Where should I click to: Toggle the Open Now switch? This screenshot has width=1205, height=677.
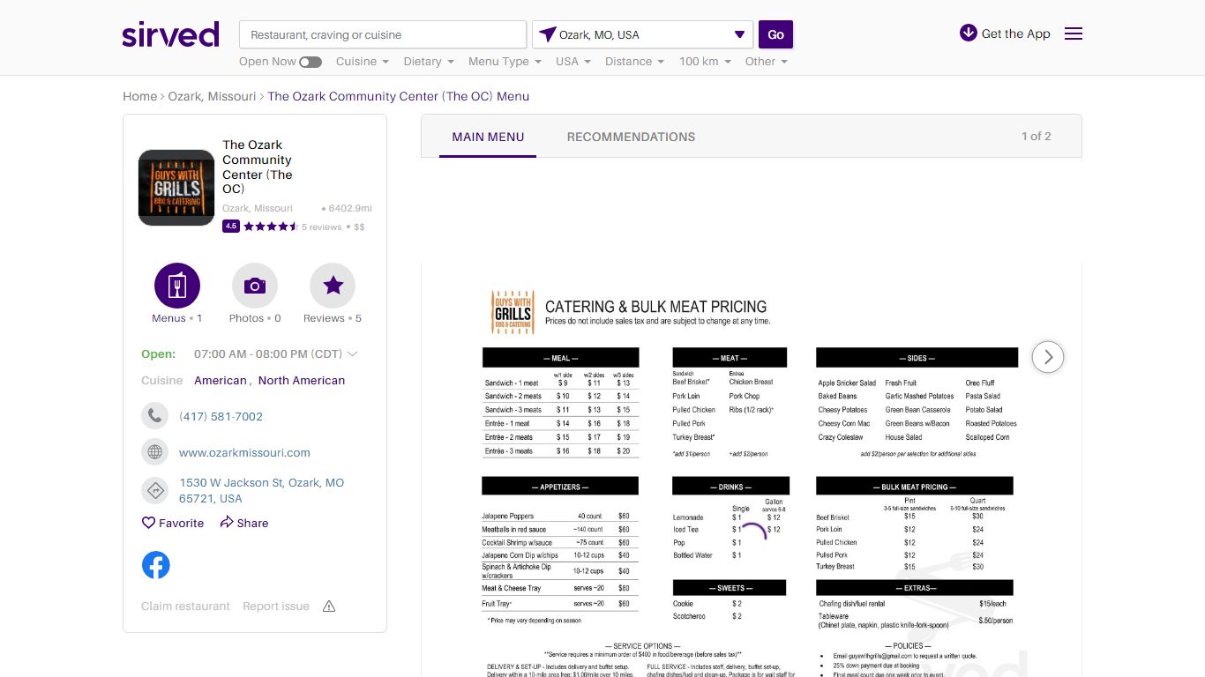(311, 62)
